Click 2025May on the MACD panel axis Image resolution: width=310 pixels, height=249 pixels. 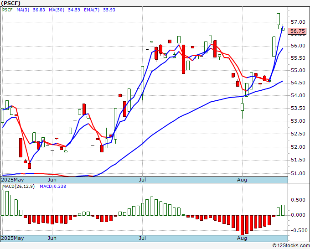coord(12,238)
